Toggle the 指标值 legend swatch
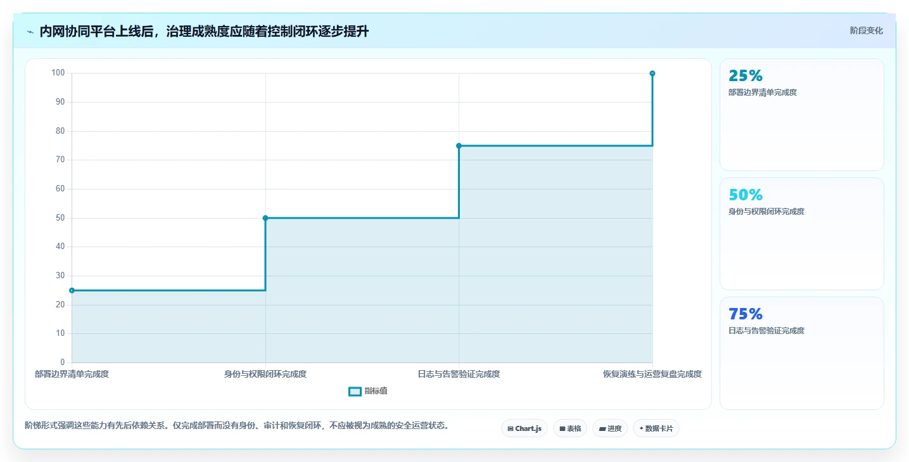This screenshot has height=462, width=909. pos(355,391)
